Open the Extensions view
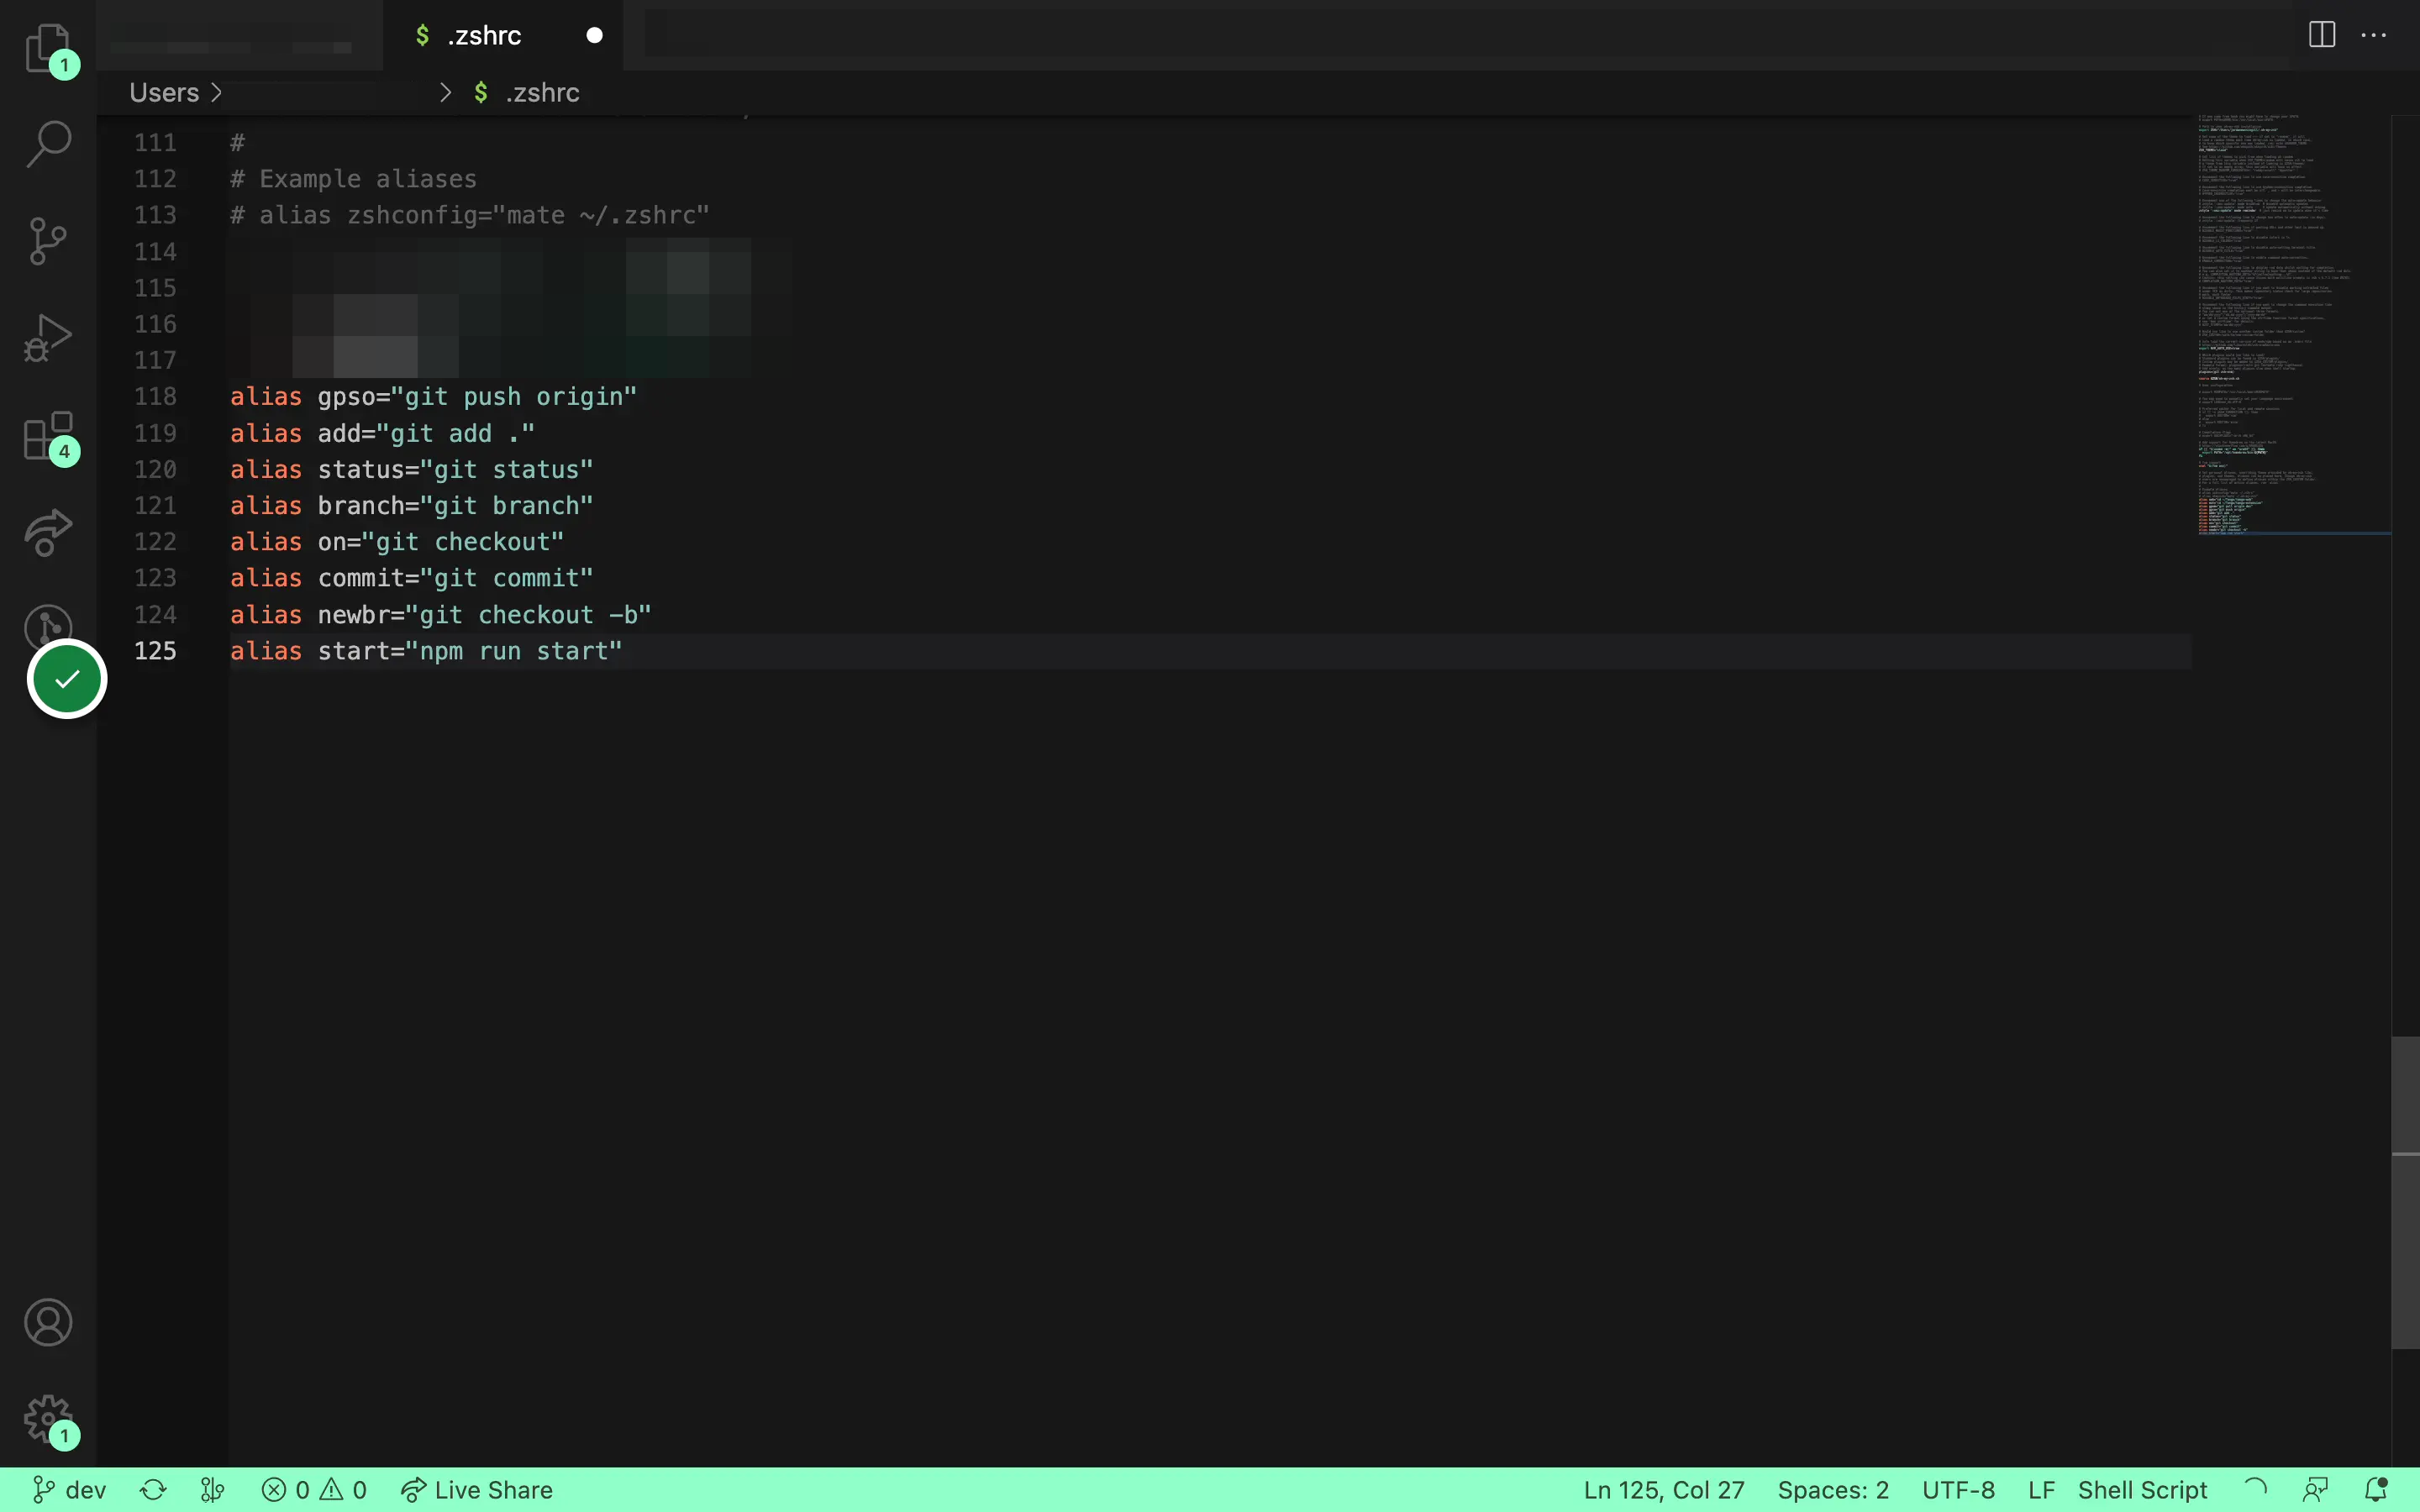The image size is (2420, 1512). point(48,435)
